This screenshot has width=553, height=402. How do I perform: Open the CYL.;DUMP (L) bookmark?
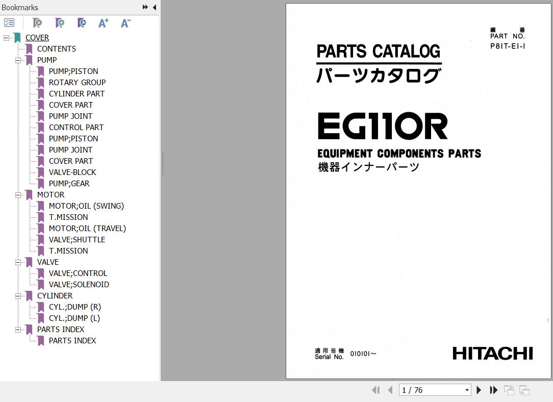[x=74, y=318]
